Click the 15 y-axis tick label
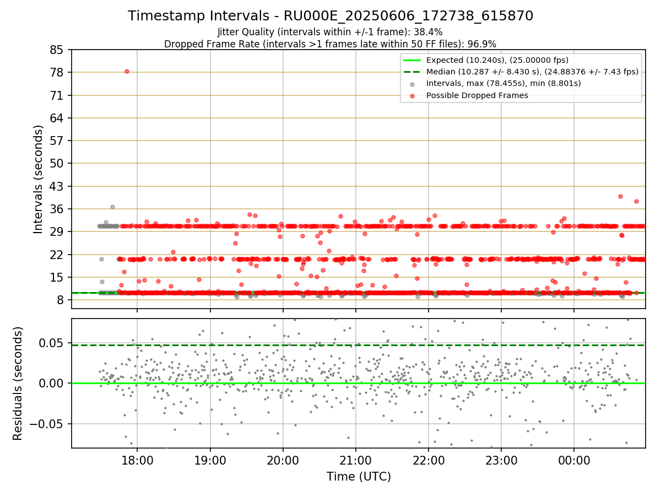The width and height of the screenshot is (661, 496). pyautogui.click(x=56, y=277)
